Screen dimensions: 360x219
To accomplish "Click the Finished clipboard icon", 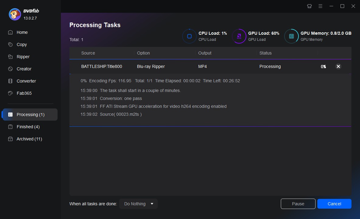I will click(x=10, y=127).
